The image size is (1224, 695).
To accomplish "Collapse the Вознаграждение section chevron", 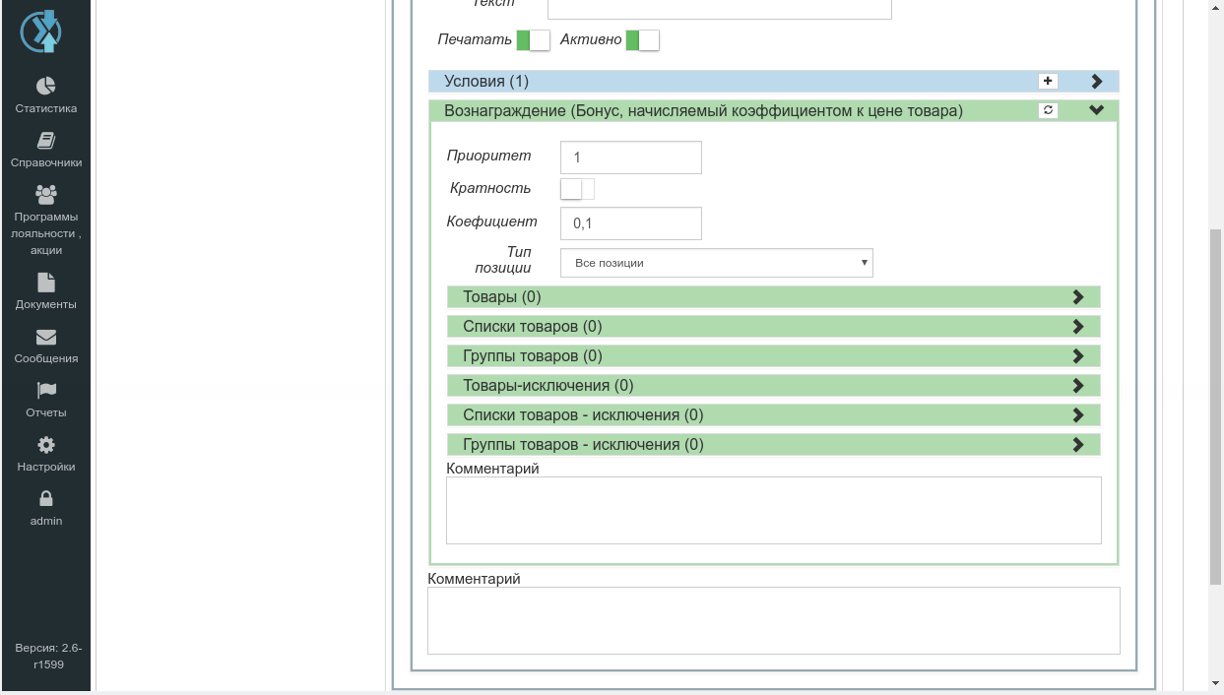I will [x=1097, y=111].
